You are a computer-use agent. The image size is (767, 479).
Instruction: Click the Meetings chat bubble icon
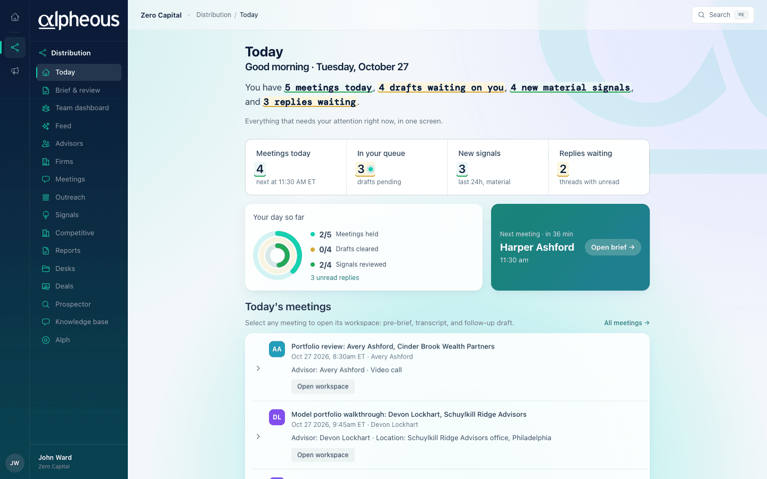46,179
